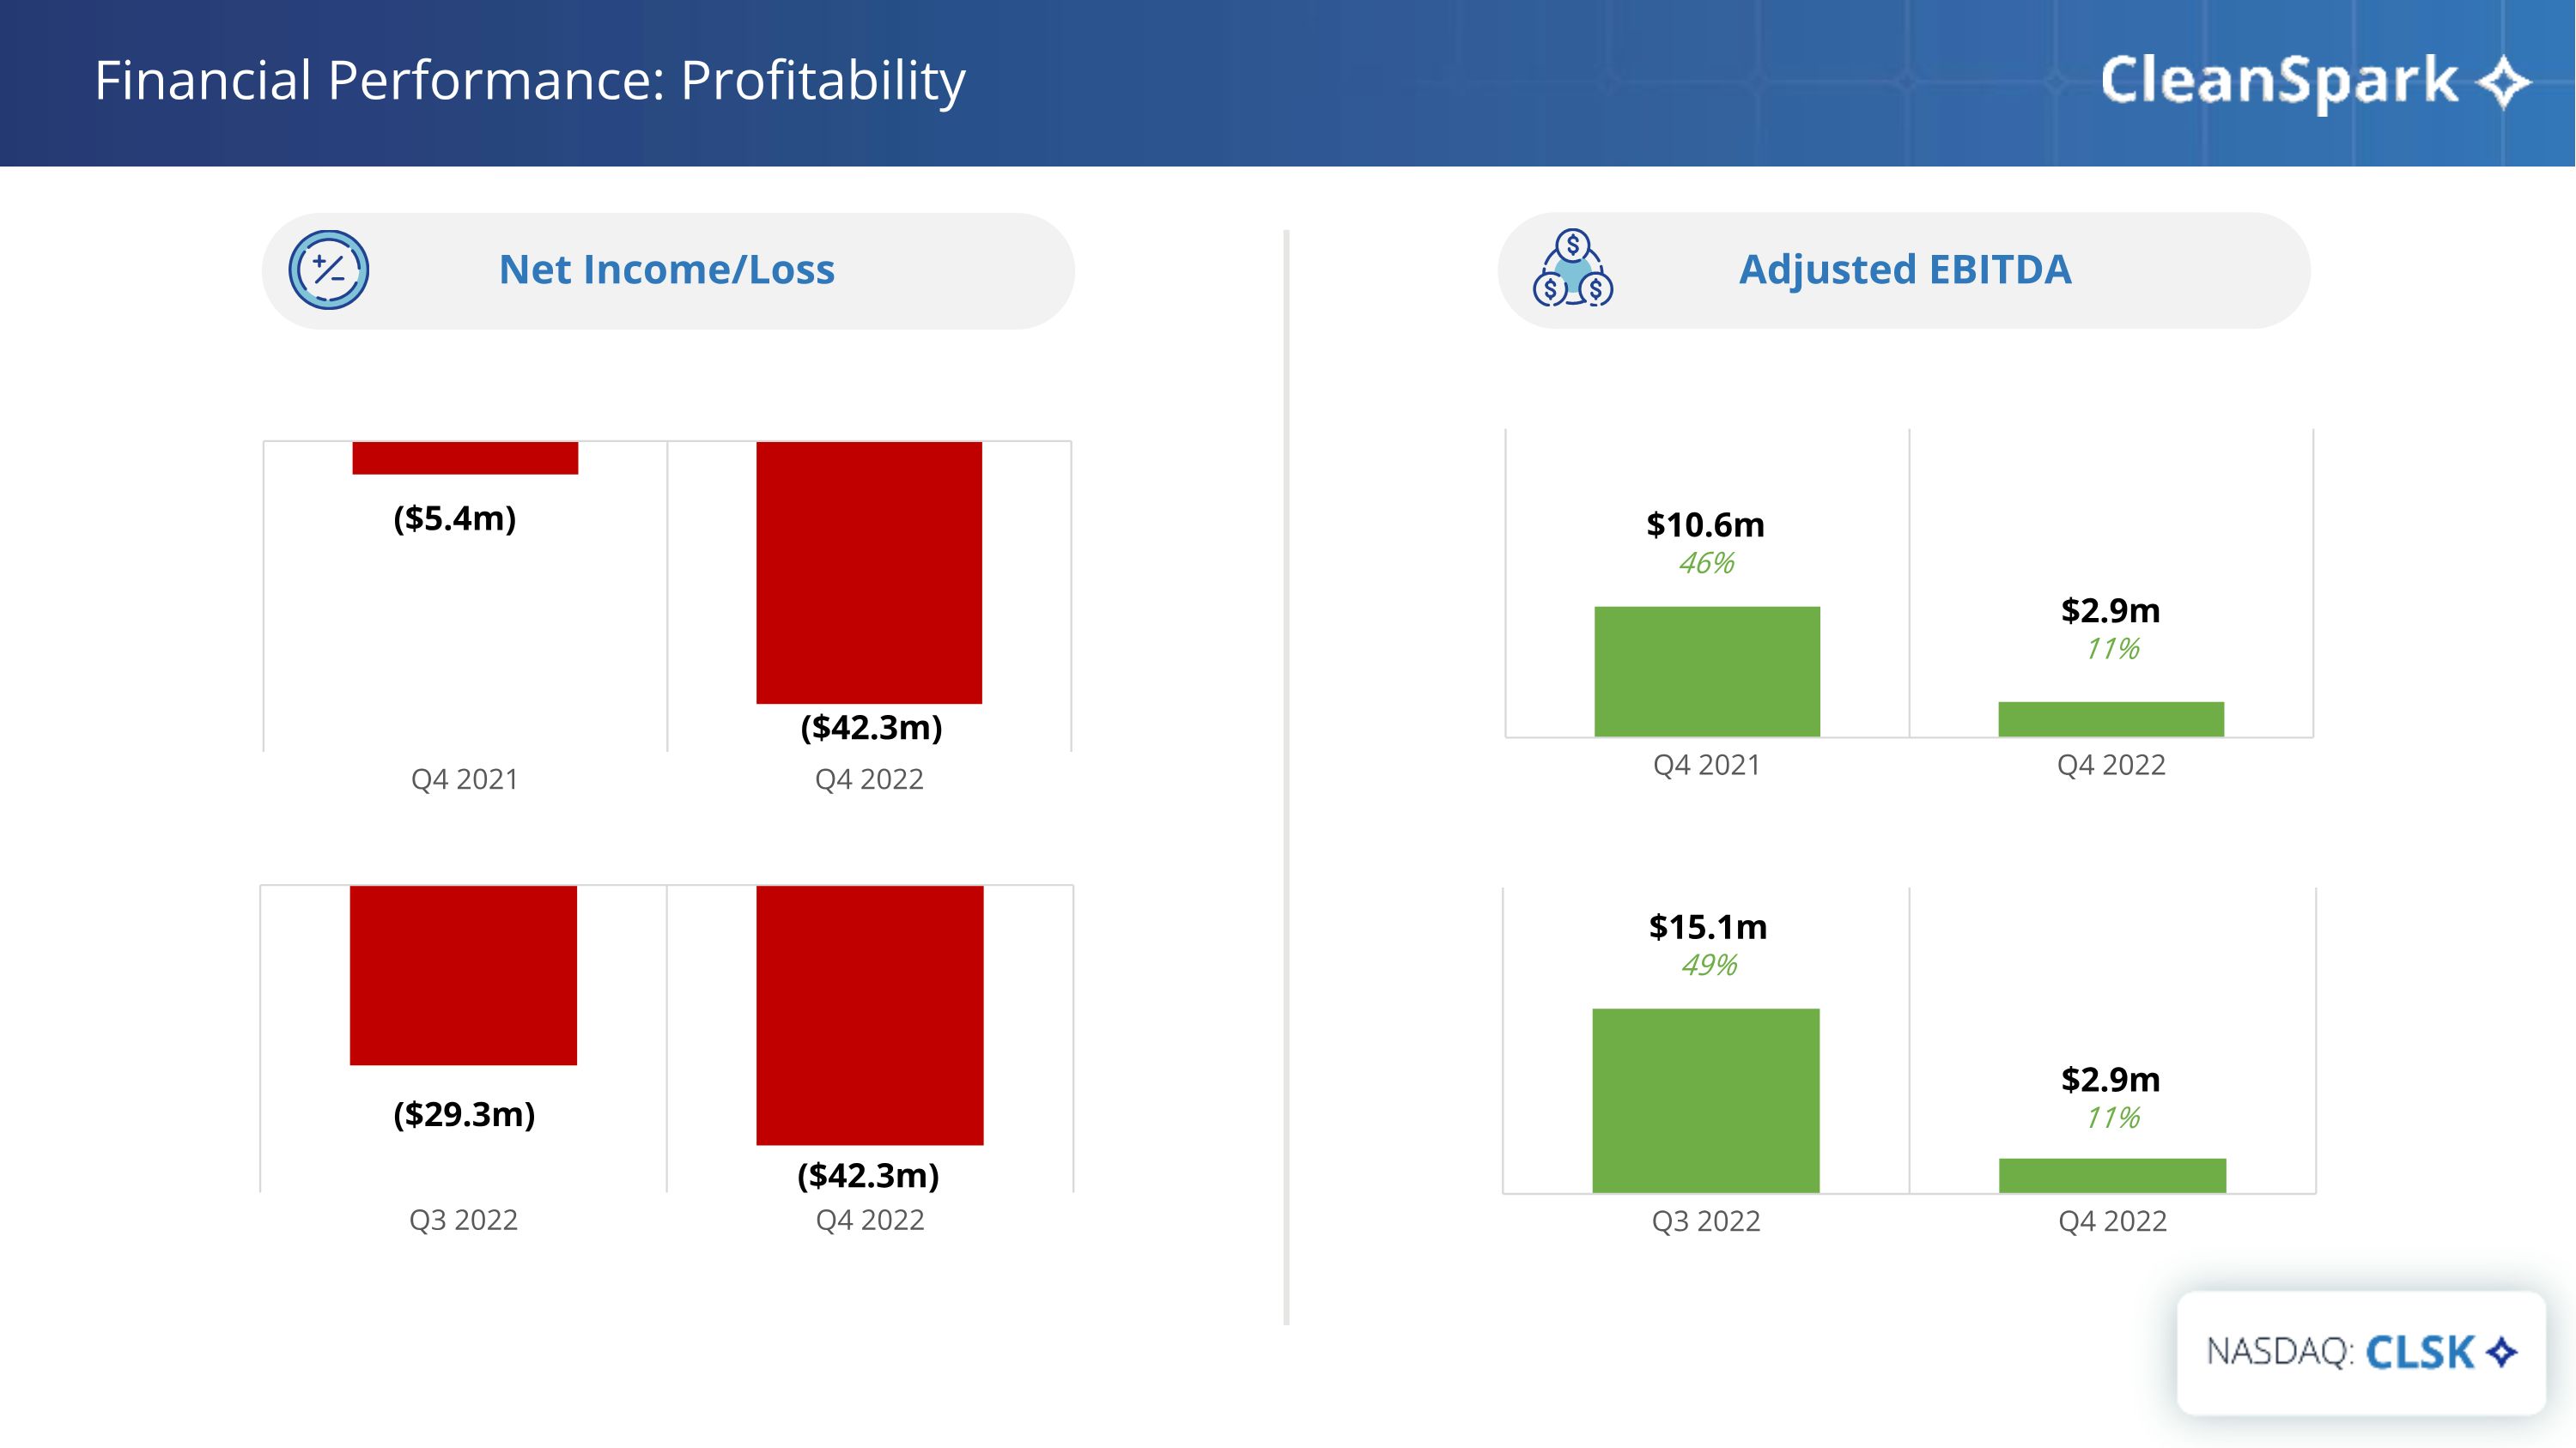Image resolution: width=2576 pixels, height=1448 pixels.
Task: Select the $15.1m data label
Action: tap(1708, 926)
